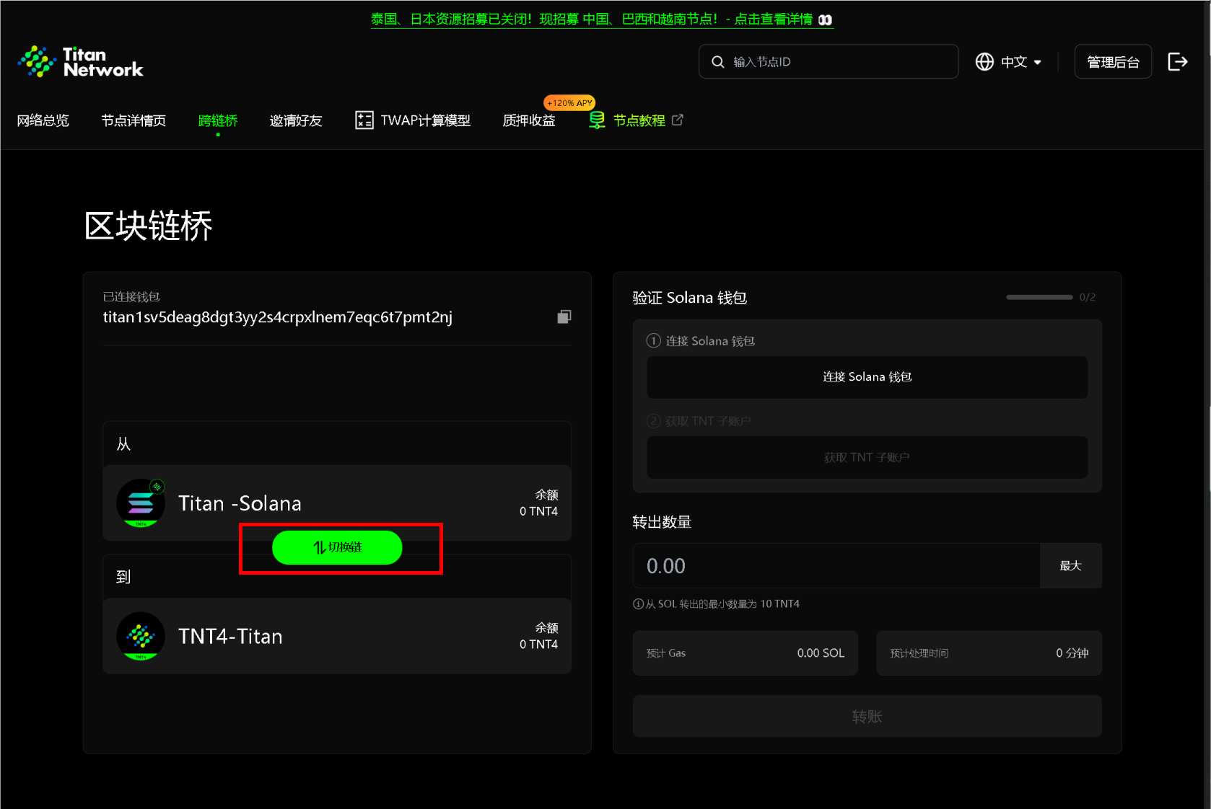The width and height of the screenshot is (1211, 809).
Task: Copy the connected wallet address
Action: click(564, 317)
